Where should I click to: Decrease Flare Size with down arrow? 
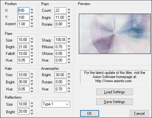[32, 42]
